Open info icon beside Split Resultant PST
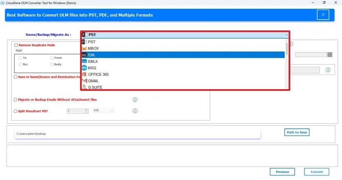This screenshot has height=180, width=342. click(x=135, y=111)
